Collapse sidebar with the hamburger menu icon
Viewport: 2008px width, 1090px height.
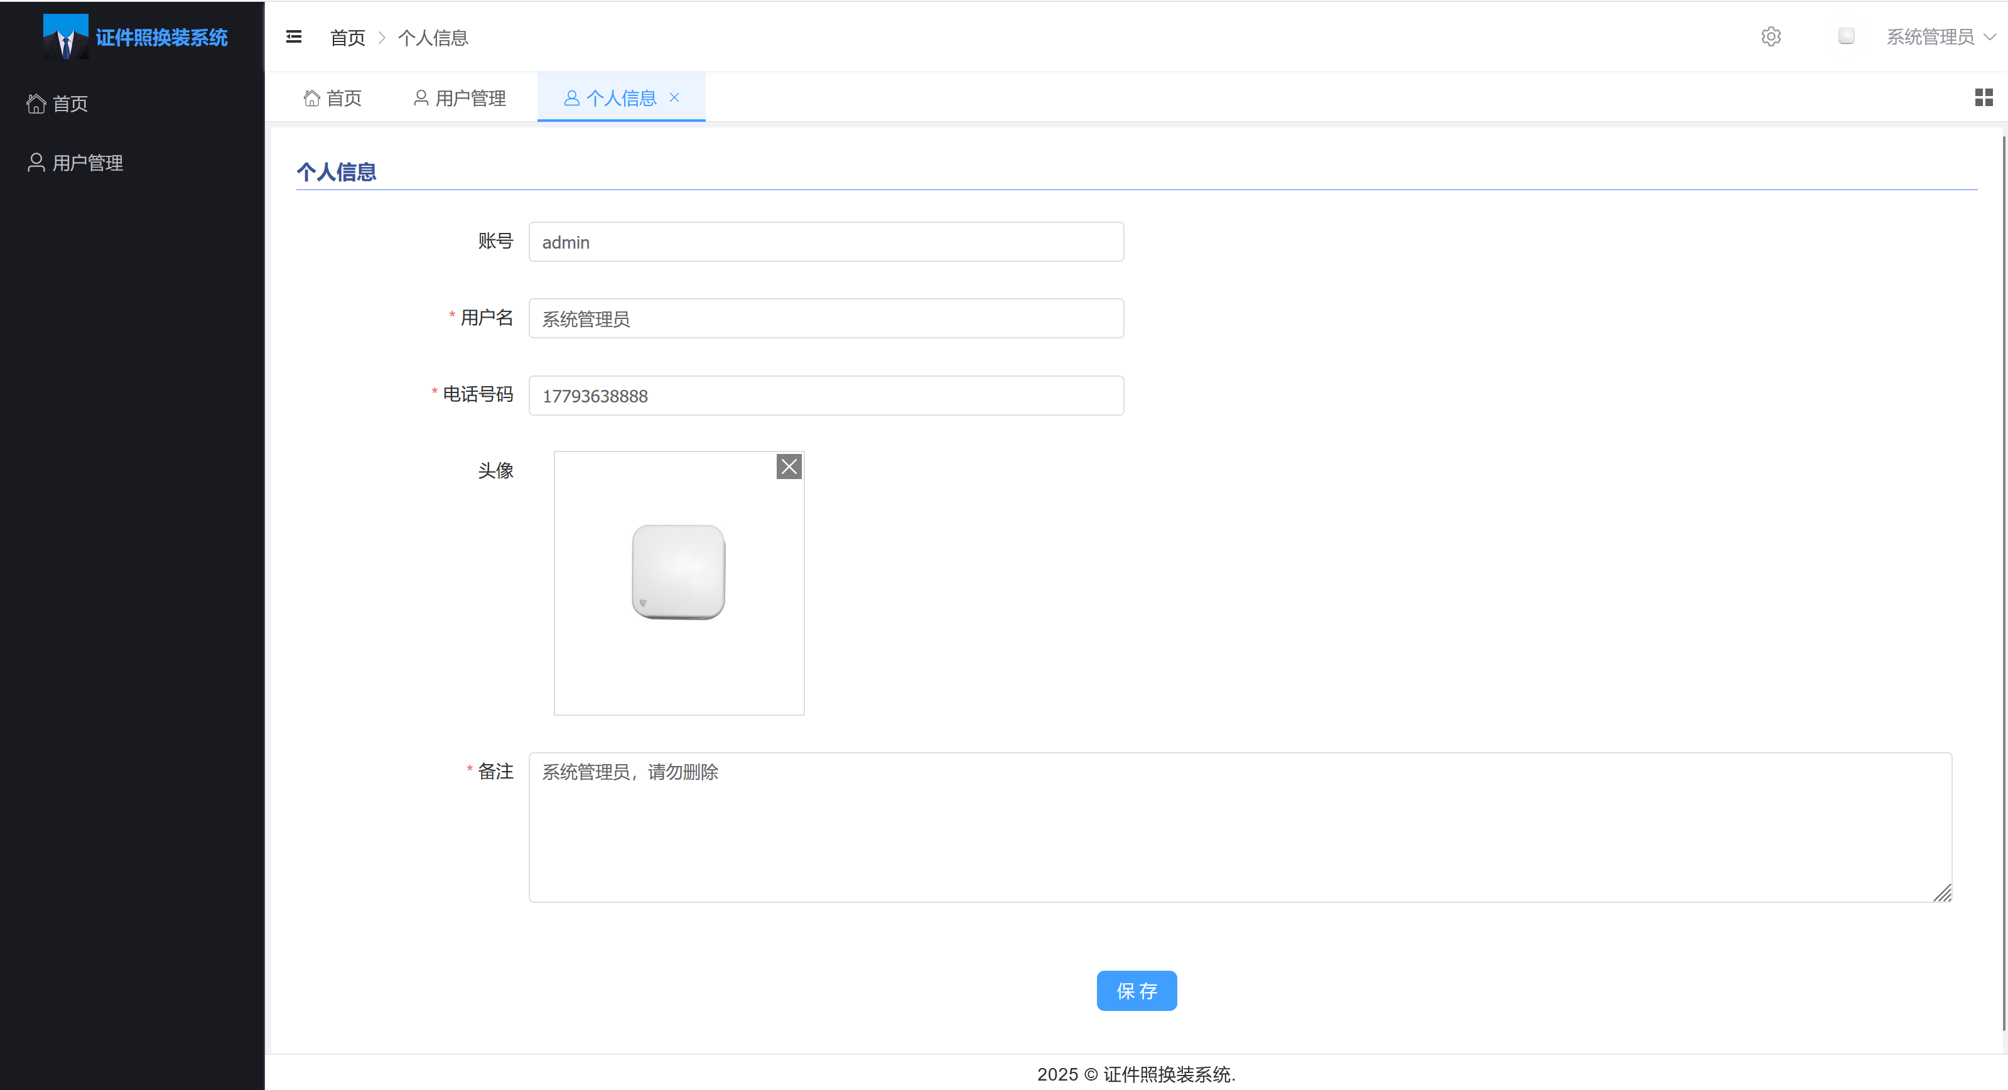(x=294, y=36)
